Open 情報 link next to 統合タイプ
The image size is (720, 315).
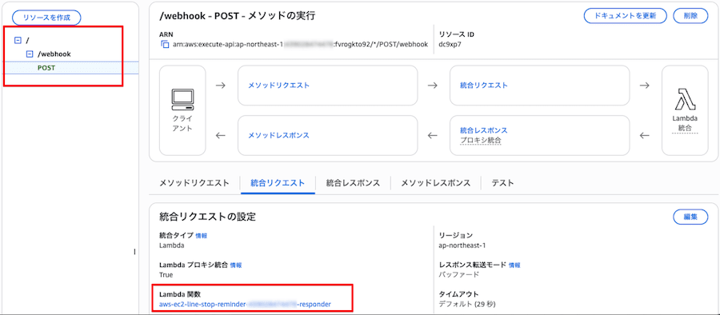201,236
